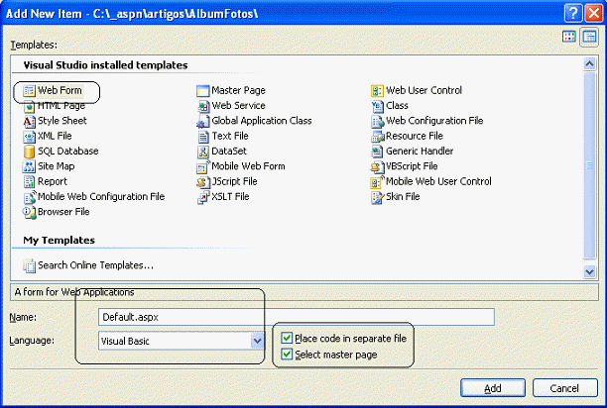Screen dimensions: 607x408
Task: Pick the JScript File template icon
Action: (203, 182)
